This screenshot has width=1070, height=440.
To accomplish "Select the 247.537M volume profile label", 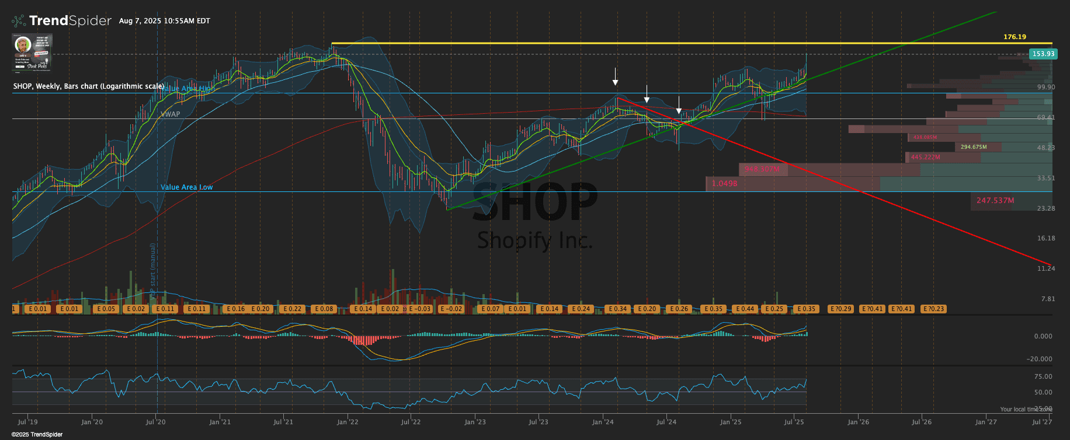I will pos(995,200).
